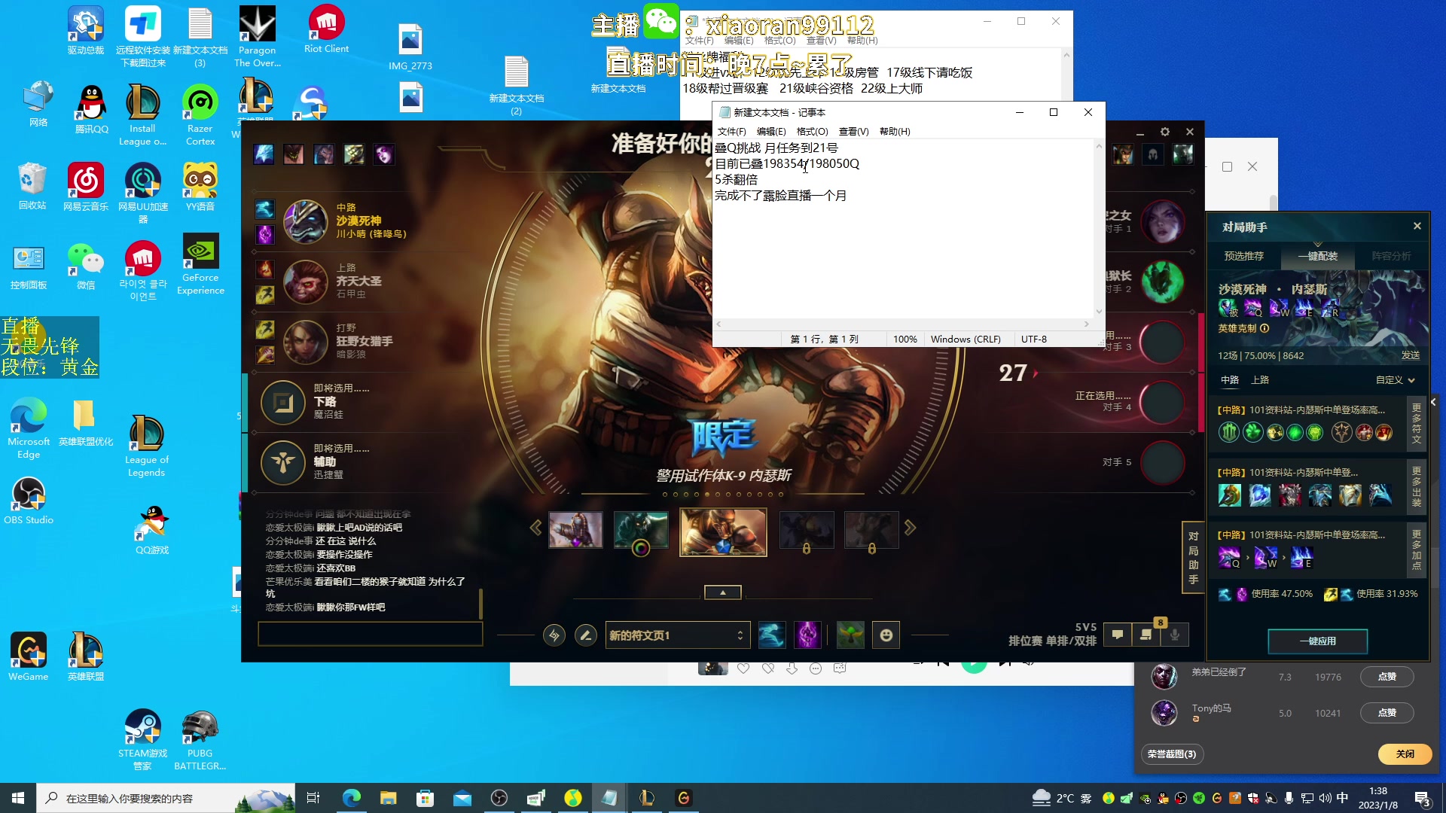The width and height of the screenshot is (1446, 813).
Task: Open WeGame desktop icon
Action: click(x=29, y=657)
